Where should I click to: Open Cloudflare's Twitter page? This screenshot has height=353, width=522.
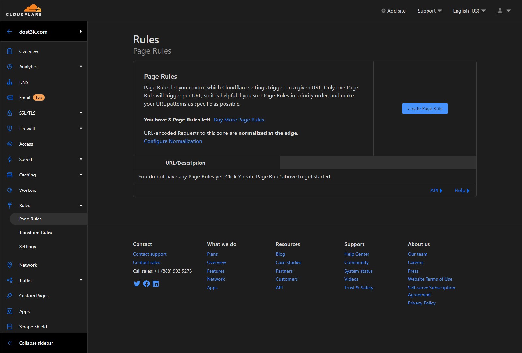[137, 284]
